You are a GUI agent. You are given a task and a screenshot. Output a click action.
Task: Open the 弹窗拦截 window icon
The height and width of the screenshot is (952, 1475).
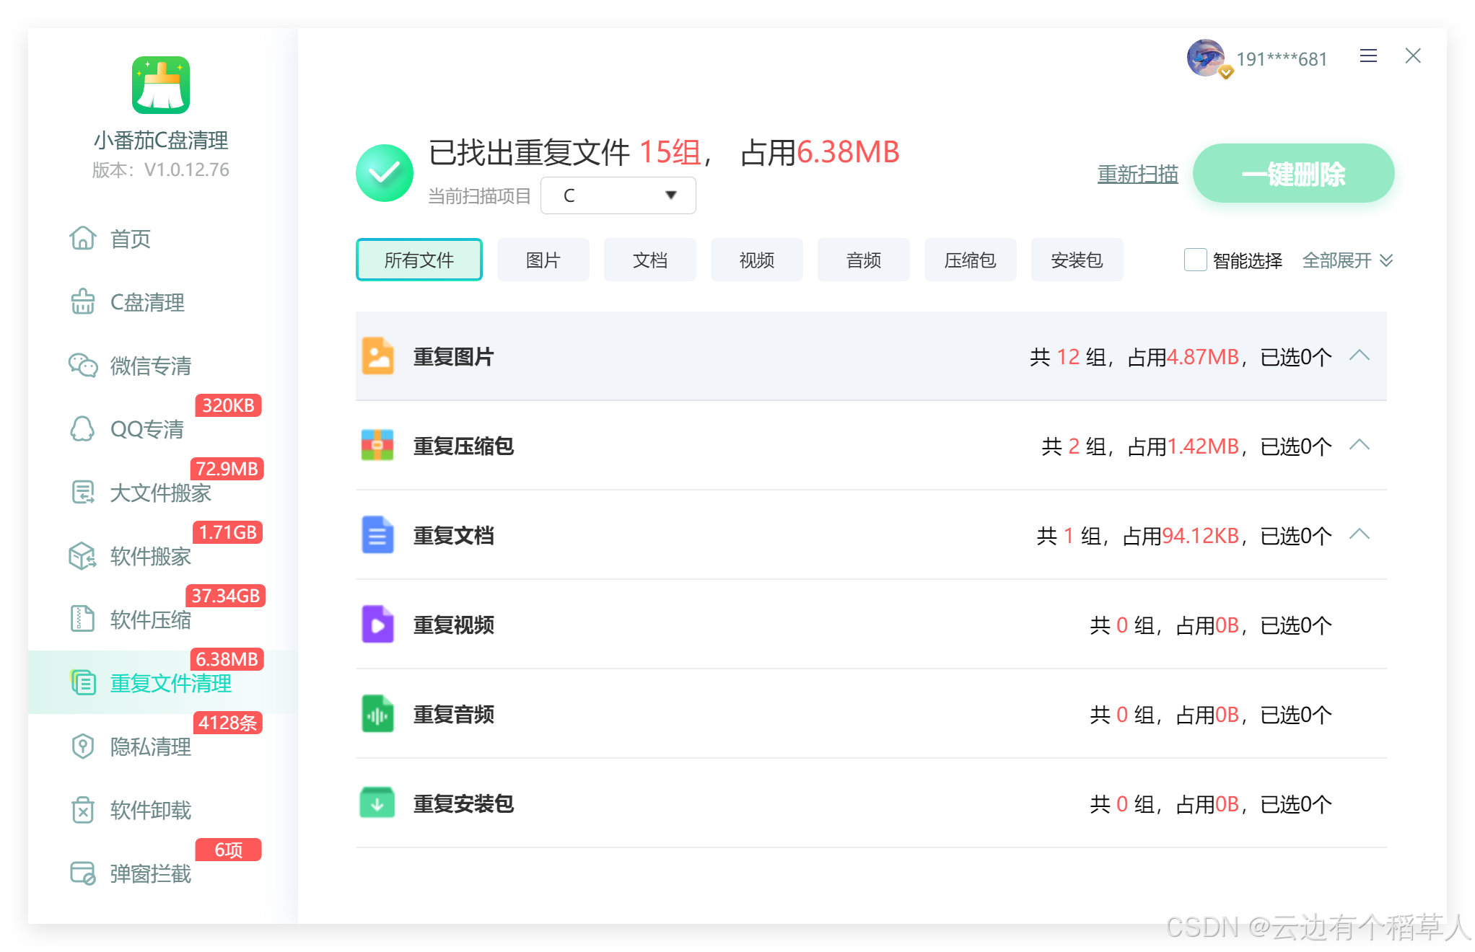(x=83, y=873)
